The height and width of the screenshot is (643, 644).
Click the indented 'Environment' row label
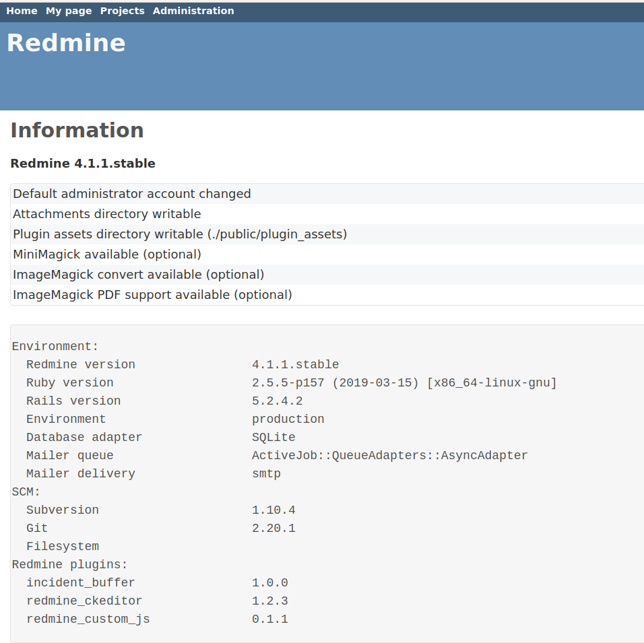coord(66,419)
